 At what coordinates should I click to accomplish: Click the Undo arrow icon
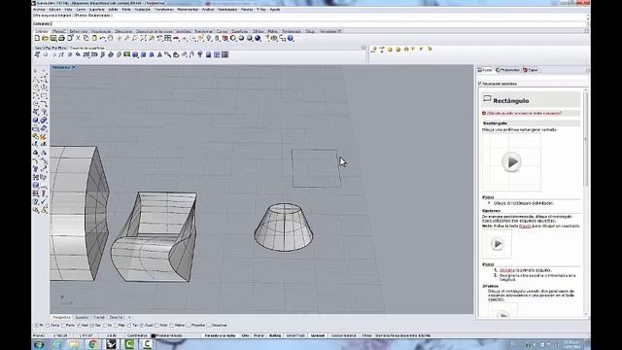103,38
